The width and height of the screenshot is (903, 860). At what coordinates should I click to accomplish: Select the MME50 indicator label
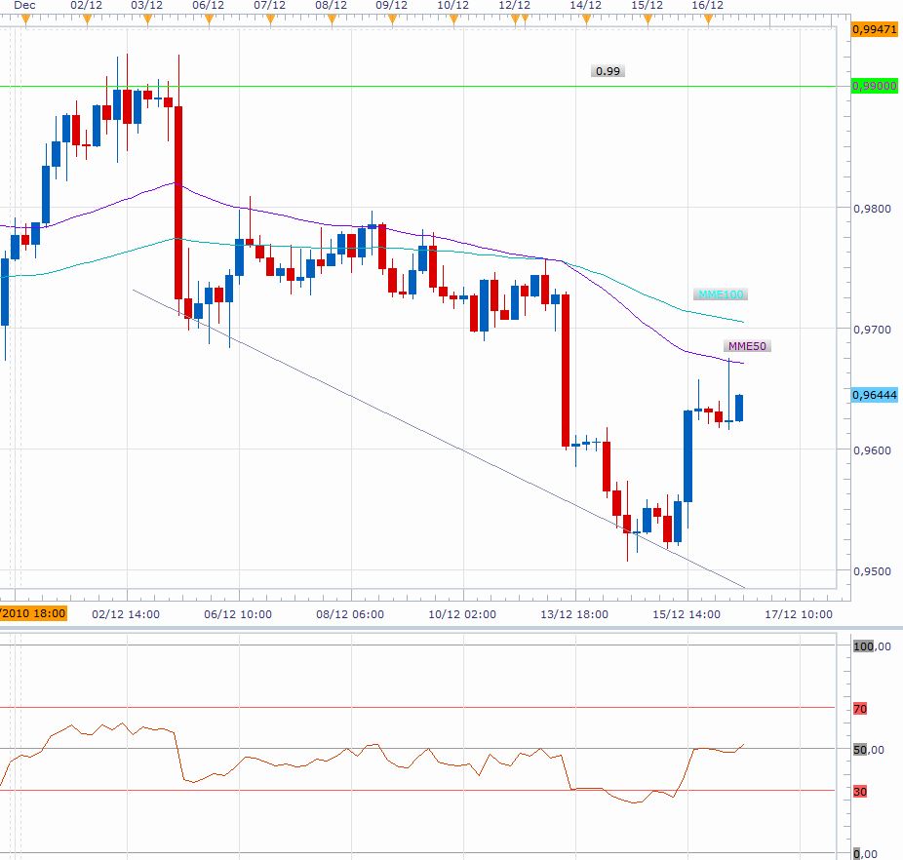pyautogui.click(x=747, y=346)
